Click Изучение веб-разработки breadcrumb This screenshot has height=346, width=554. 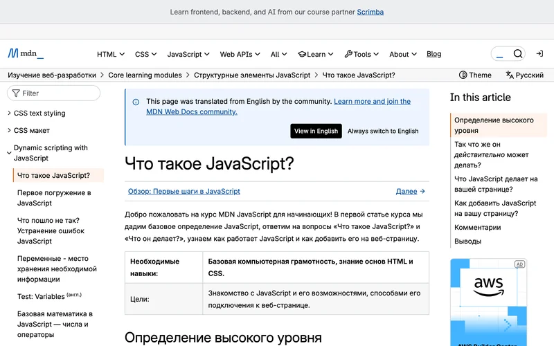point(52,75)
